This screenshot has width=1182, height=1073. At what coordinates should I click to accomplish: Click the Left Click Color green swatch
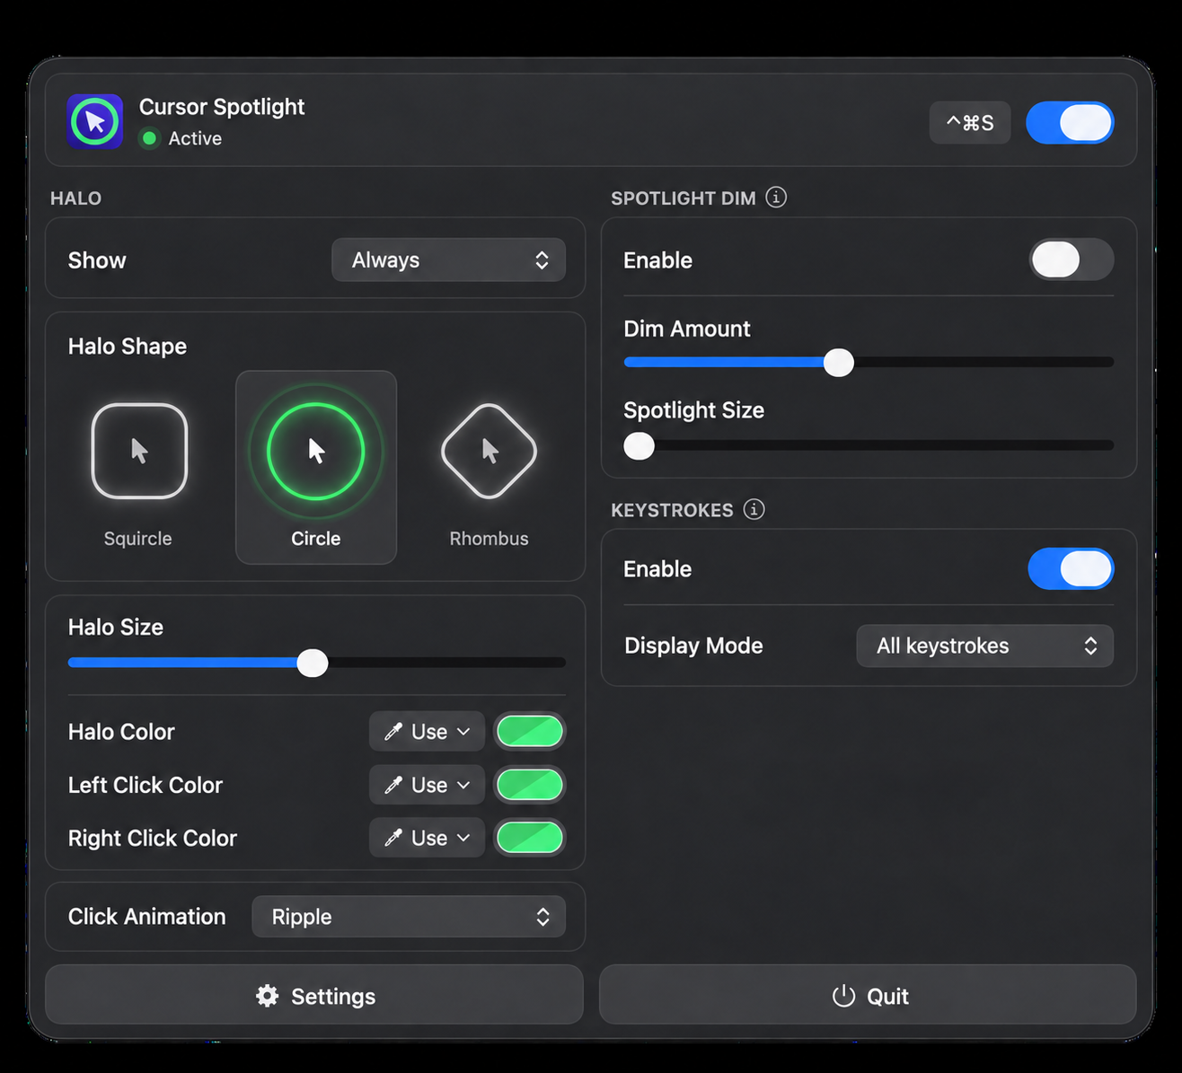[530, 785]
